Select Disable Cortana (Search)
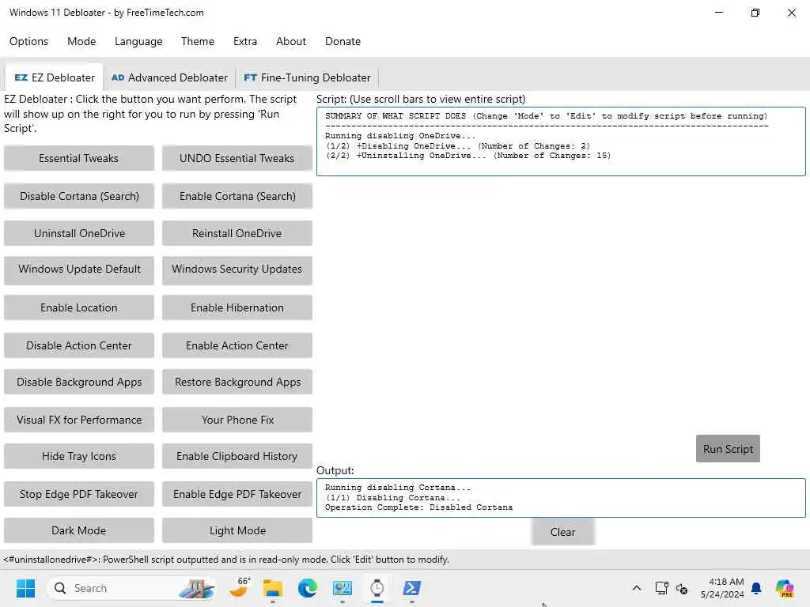810x607 pixels. pyautogui.click(x=78, y=196)
